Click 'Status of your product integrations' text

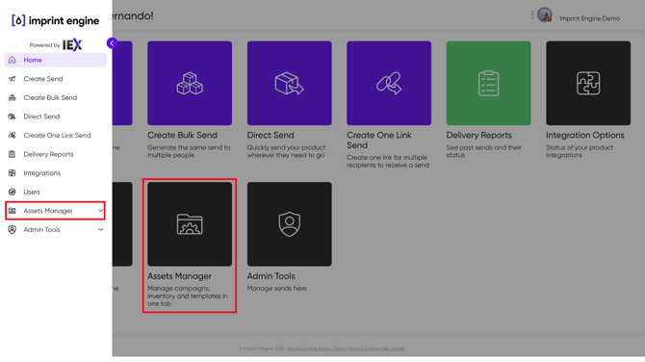pyautogui.click(x=580, y=151)
